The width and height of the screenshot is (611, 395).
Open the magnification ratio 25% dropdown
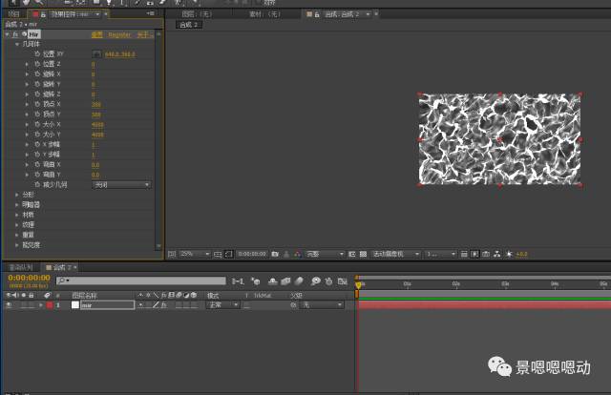(195, 254)
